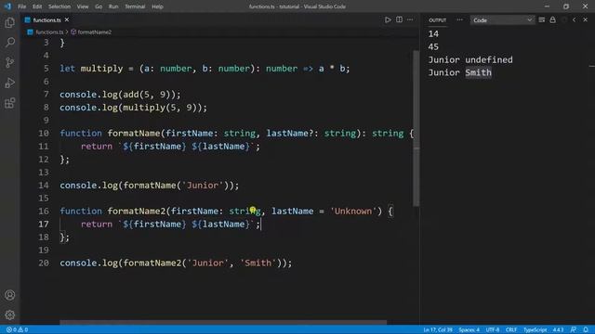Screen dimensions: 595x334
Task: Click 'return' keyword on line 11
Action: point(97,147)
